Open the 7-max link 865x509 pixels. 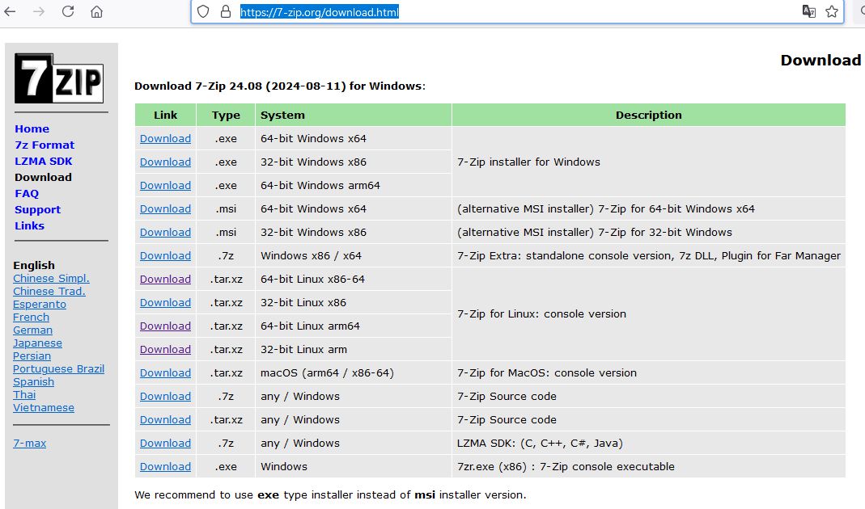[29, 444]
